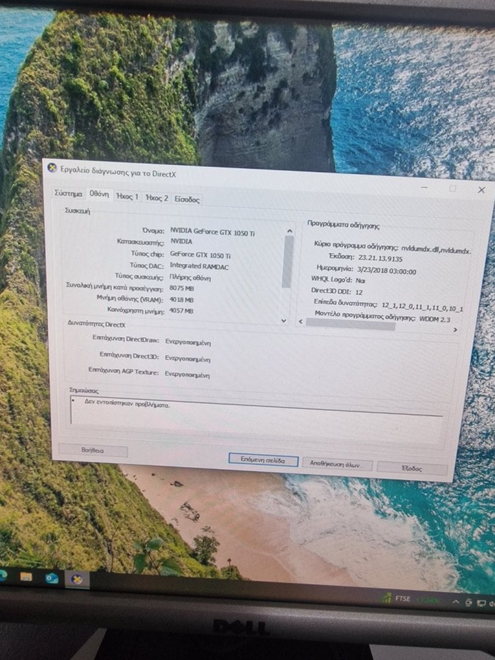Click the drivers panel scroll-left arrow
The image size is (495, 660).
(301, 321)
